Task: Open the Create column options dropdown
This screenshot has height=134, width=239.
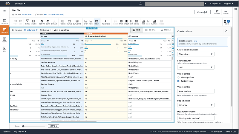Action: pos(196,54)
